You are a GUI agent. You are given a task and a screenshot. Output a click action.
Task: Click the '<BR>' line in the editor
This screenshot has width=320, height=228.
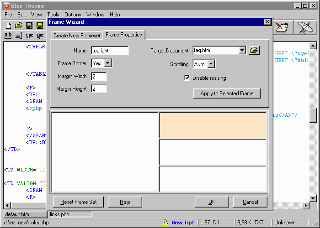coord(32,94)
